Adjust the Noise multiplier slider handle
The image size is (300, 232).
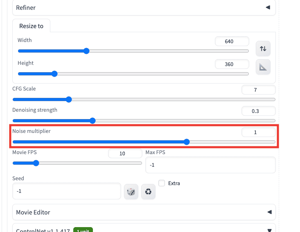click(x=187, y=142)
